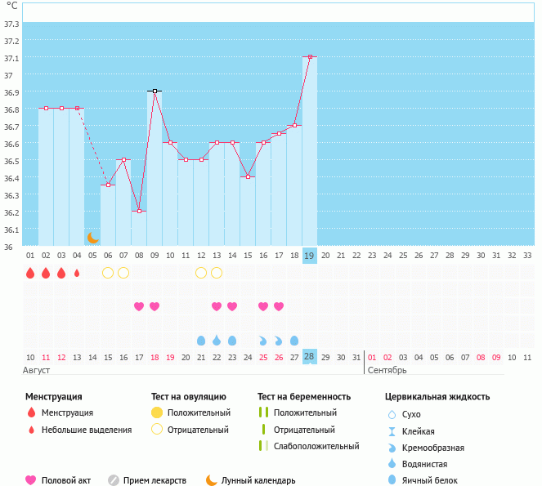The image size is (542, 486).
Task: Click the Клейкая hourglass legend icon
Action: (392, 431)
